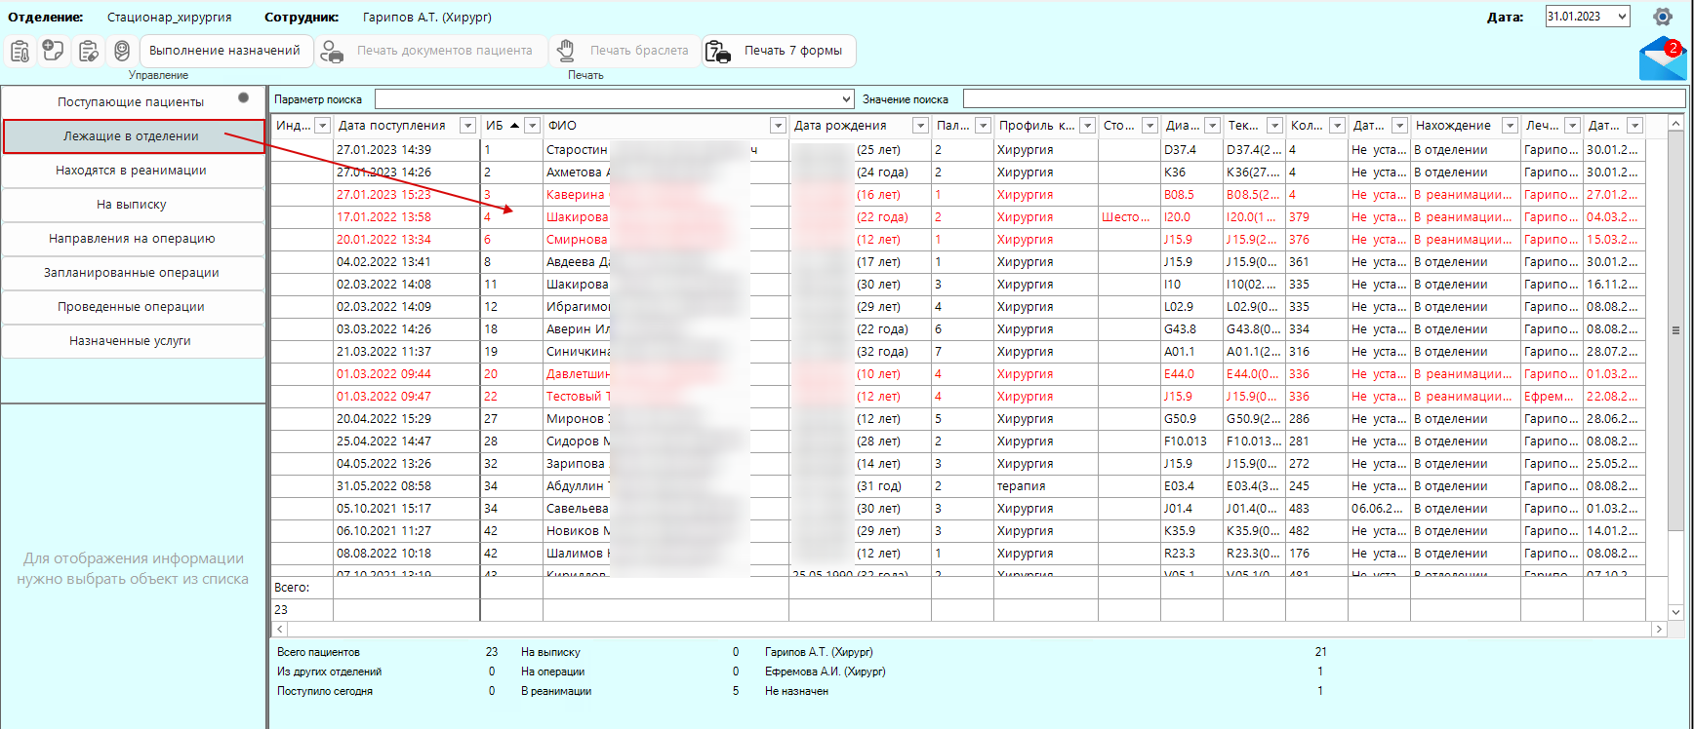Viewport: 1694px width, 729px height.
Task: Click the newborn baby icon
Action: pyautogui.click(x=122, y=51)
